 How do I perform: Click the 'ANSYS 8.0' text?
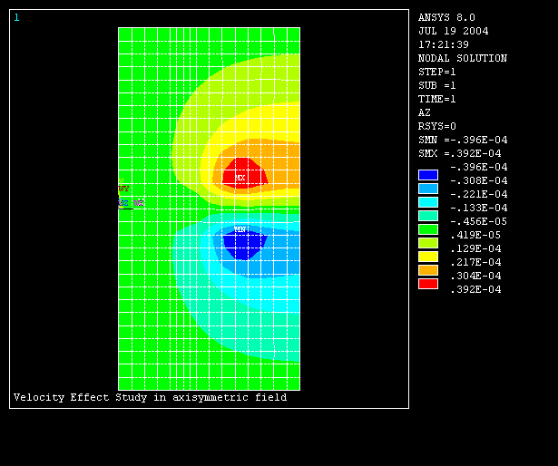point(446,17)
